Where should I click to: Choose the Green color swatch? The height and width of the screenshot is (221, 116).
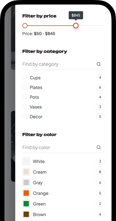(26, 204)
